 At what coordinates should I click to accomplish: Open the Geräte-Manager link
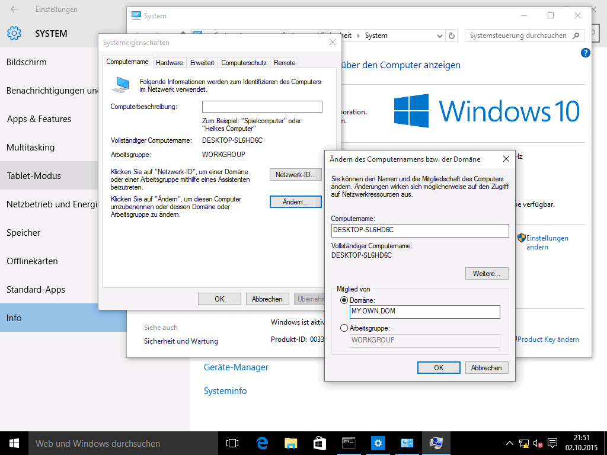point(236,367)
